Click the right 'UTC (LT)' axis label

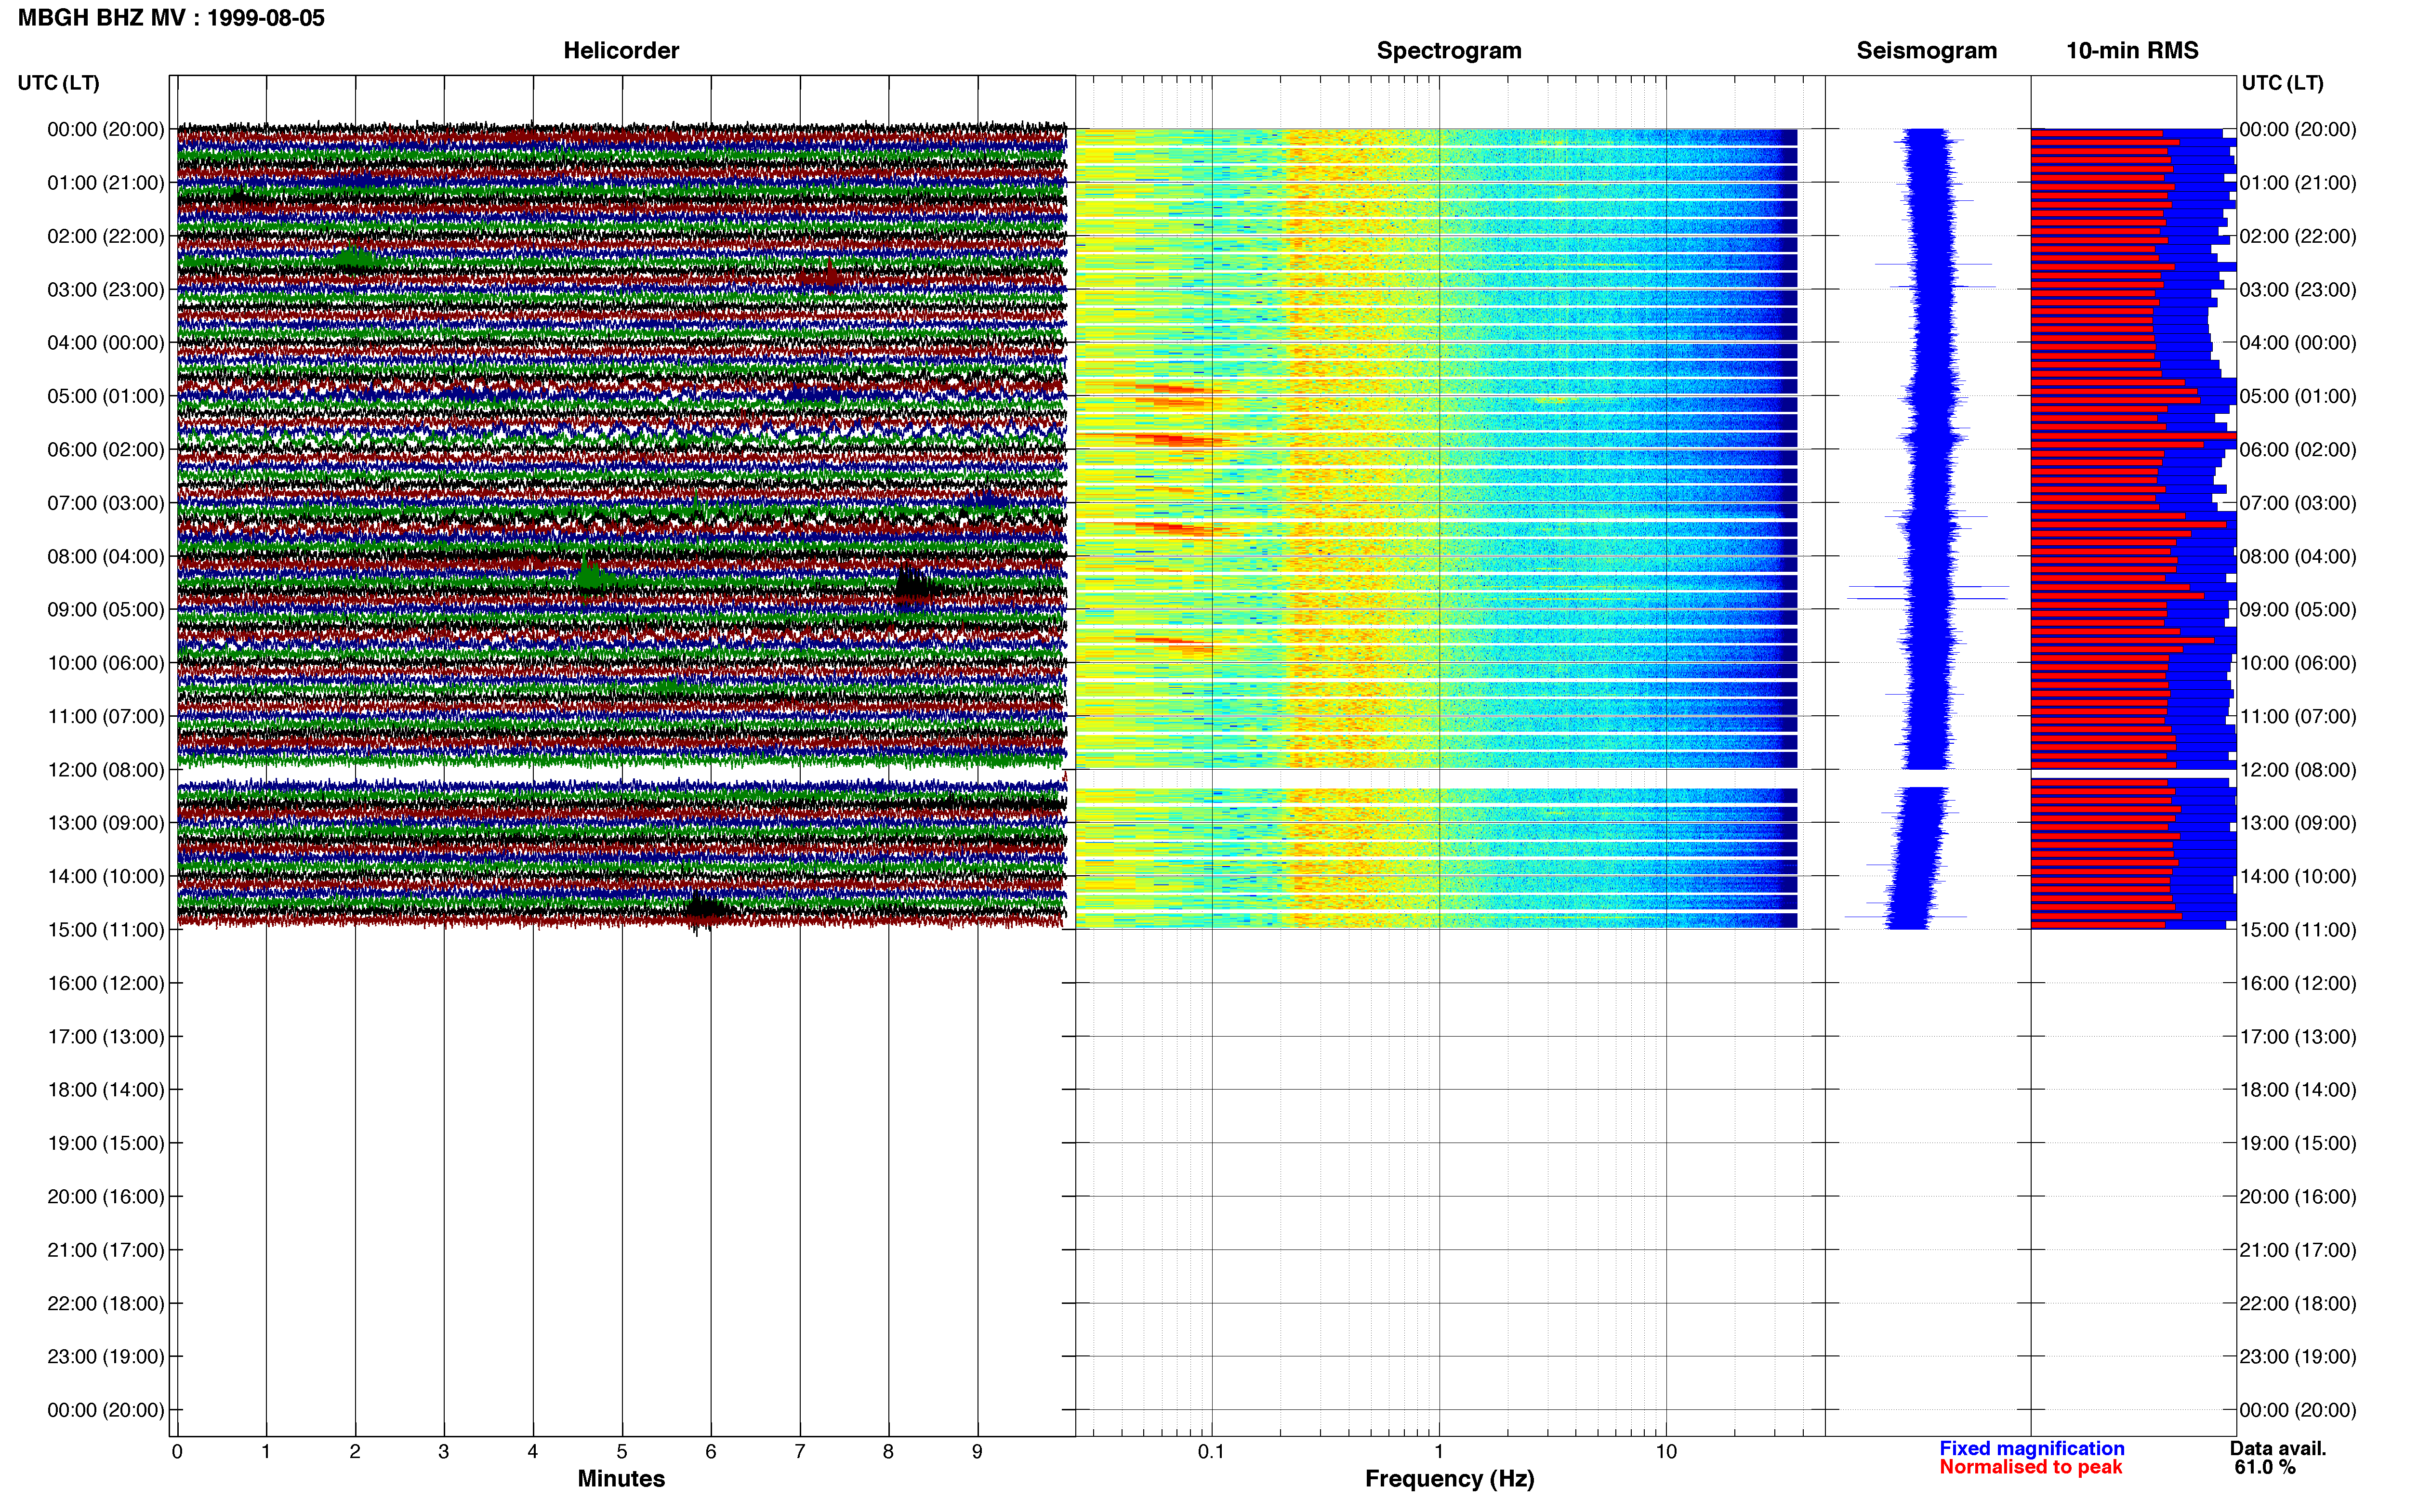pos(2282,83)
